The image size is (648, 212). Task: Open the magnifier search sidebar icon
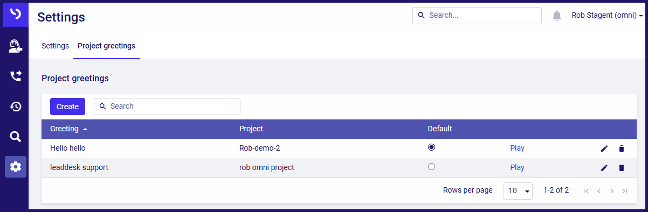click(x=16, y=137)
